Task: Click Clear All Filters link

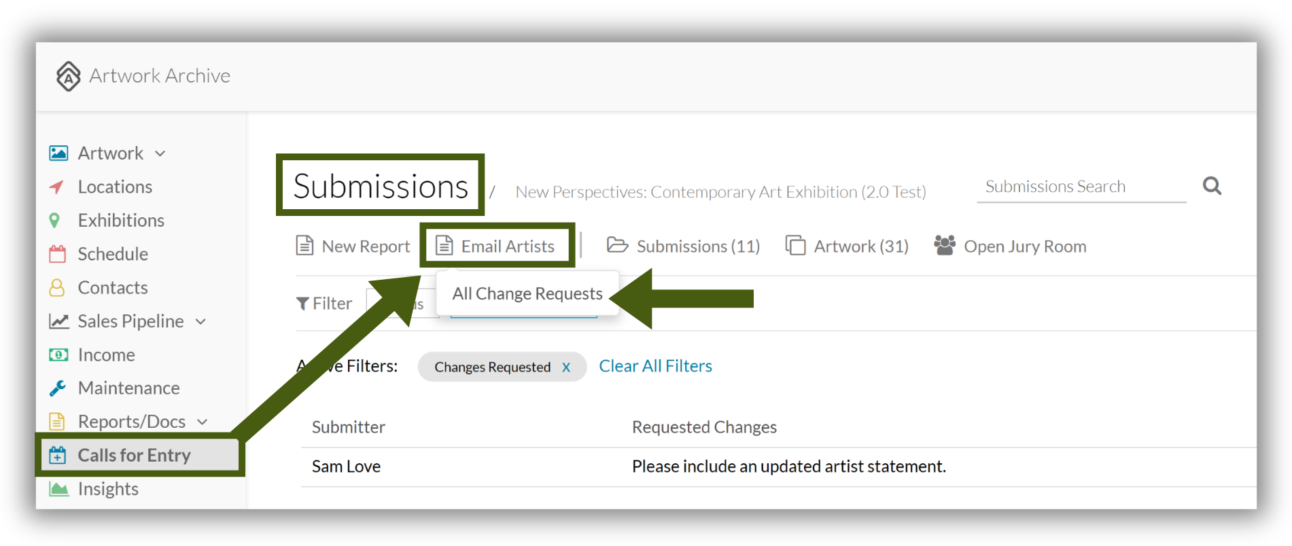Action: point(655,366)
